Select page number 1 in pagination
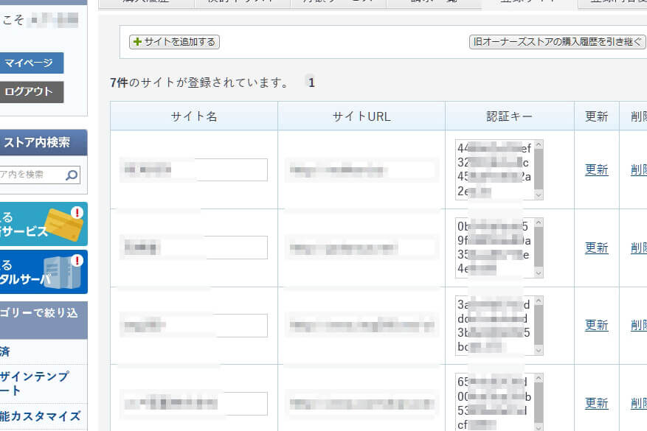The width and height of the screenshot is (647, 431). (311, 83)
